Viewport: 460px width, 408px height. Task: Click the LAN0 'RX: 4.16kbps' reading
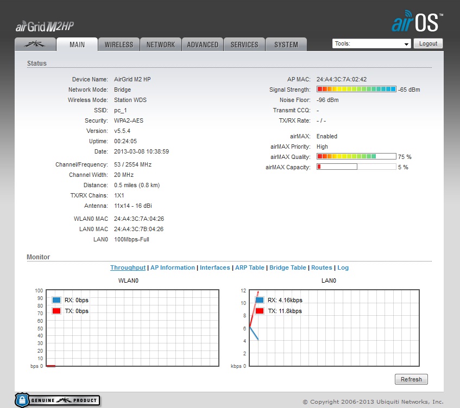pyautogui.click(x=285, y=300)
